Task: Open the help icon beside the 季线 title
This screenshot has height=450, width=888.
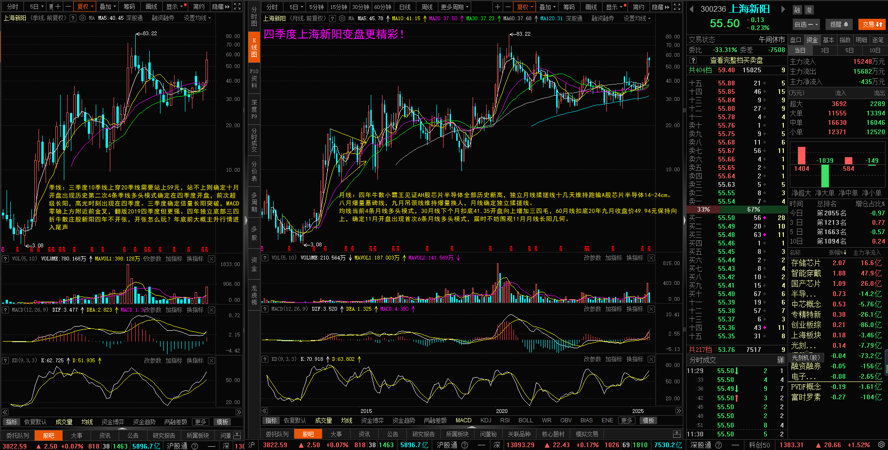Action: pyautogui.click(x=73, y=18)
